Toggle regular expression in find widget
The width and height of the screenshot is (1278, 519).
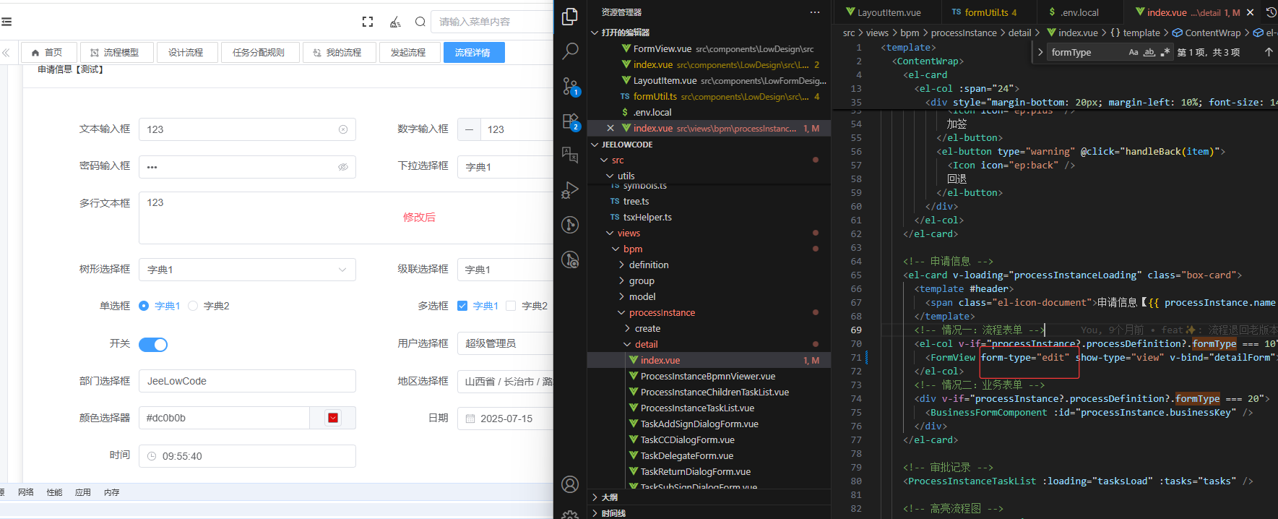1165,52
